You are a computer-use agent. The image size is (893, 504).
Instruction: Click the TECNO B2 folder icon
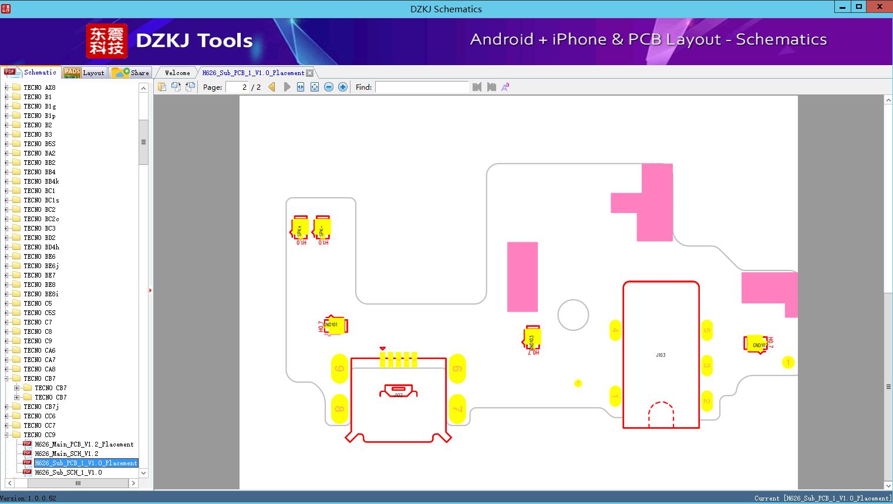click(16, 125)
